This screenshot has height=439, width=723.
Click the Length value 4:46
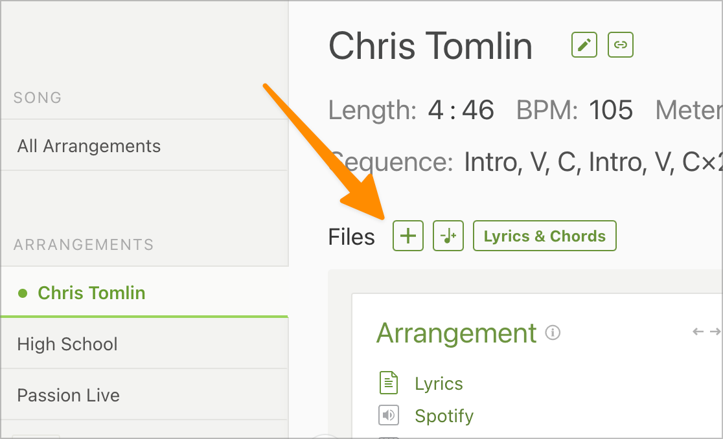(461, 110)
